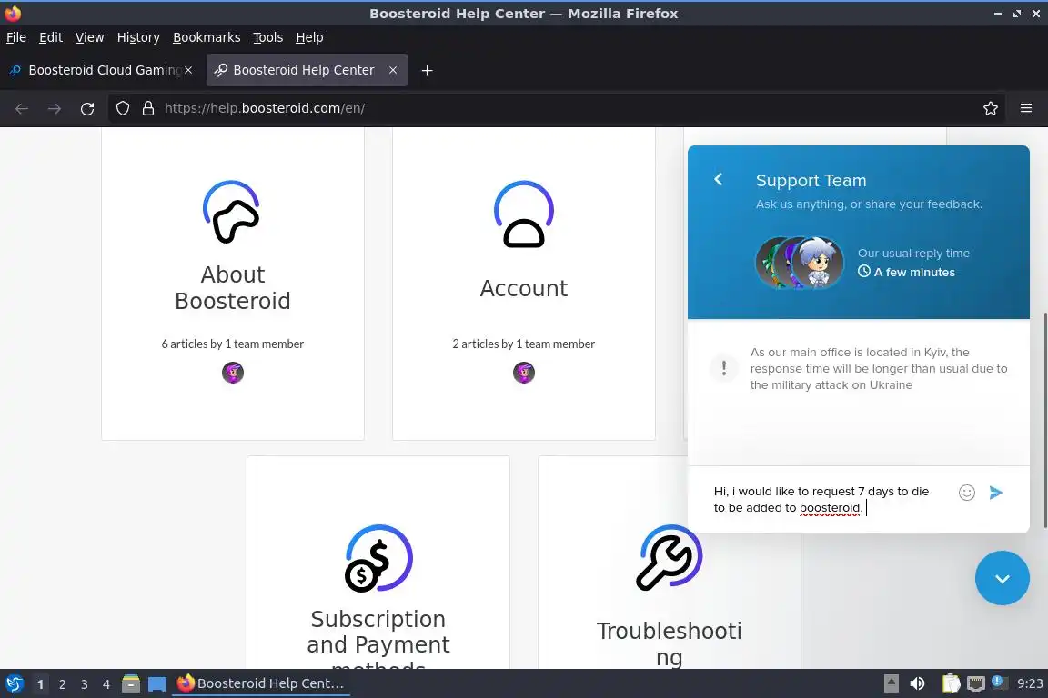Open the emoji picker in chat
Screen dimensions: 1048x698
point(966,493)
